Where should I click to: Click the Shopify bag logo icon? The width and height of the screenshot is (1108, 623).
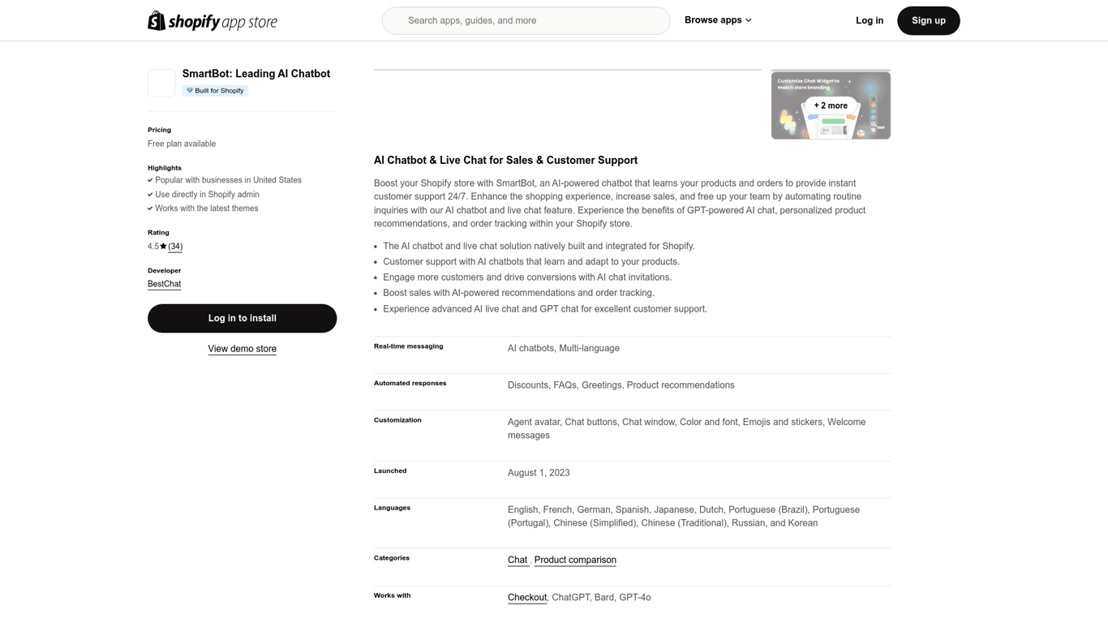(x=157, y=20)
